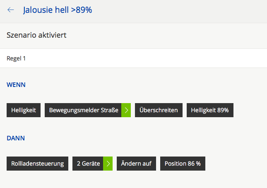Viewport: 267px width, 188px height.
Task: Return to the previous screen via arrow
Action: (x=11, y=10)
